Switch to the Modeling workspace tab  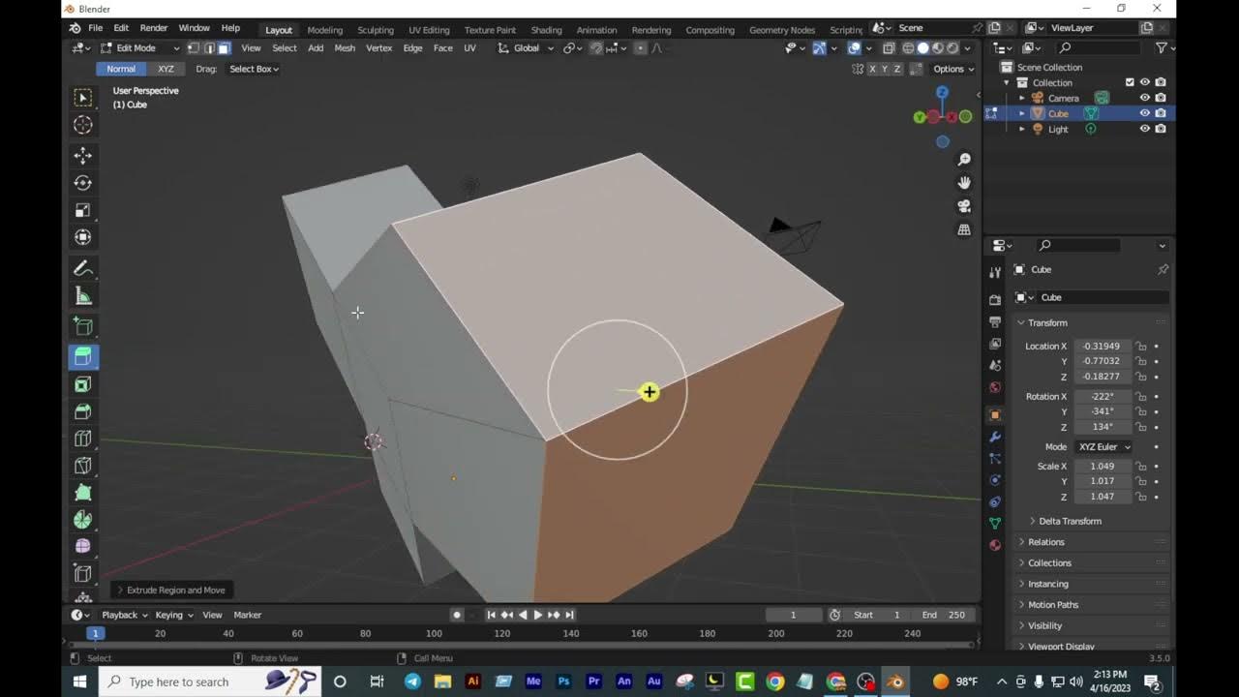tap(324, 30)
